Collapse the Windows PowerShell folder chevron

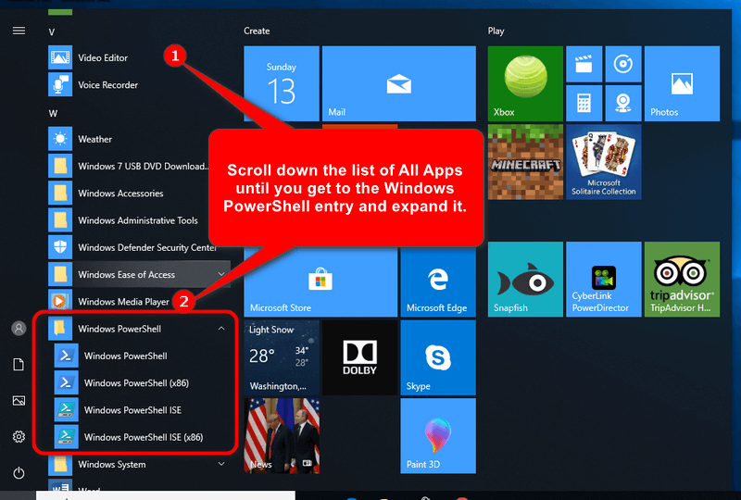pyautogui.click(x=221, y=329)
